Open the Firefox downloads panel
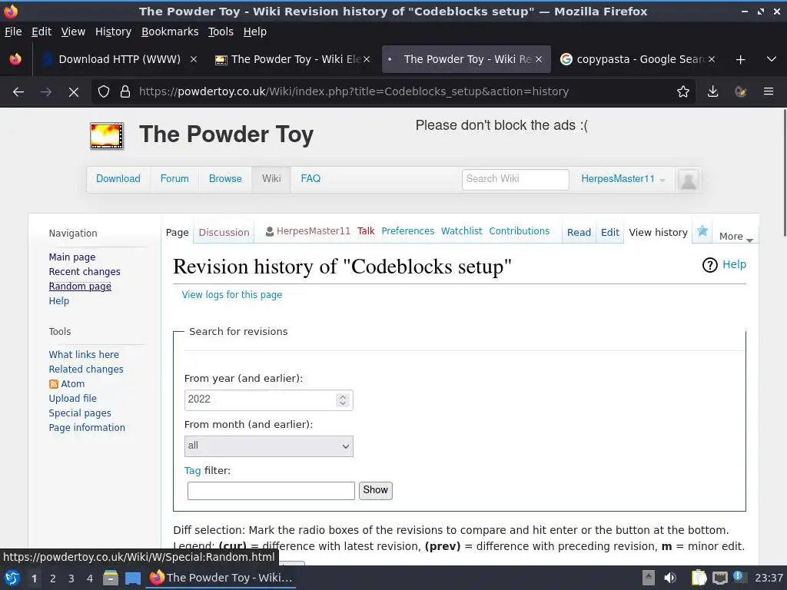Screen dimensions: 787x590 [712, 92]
